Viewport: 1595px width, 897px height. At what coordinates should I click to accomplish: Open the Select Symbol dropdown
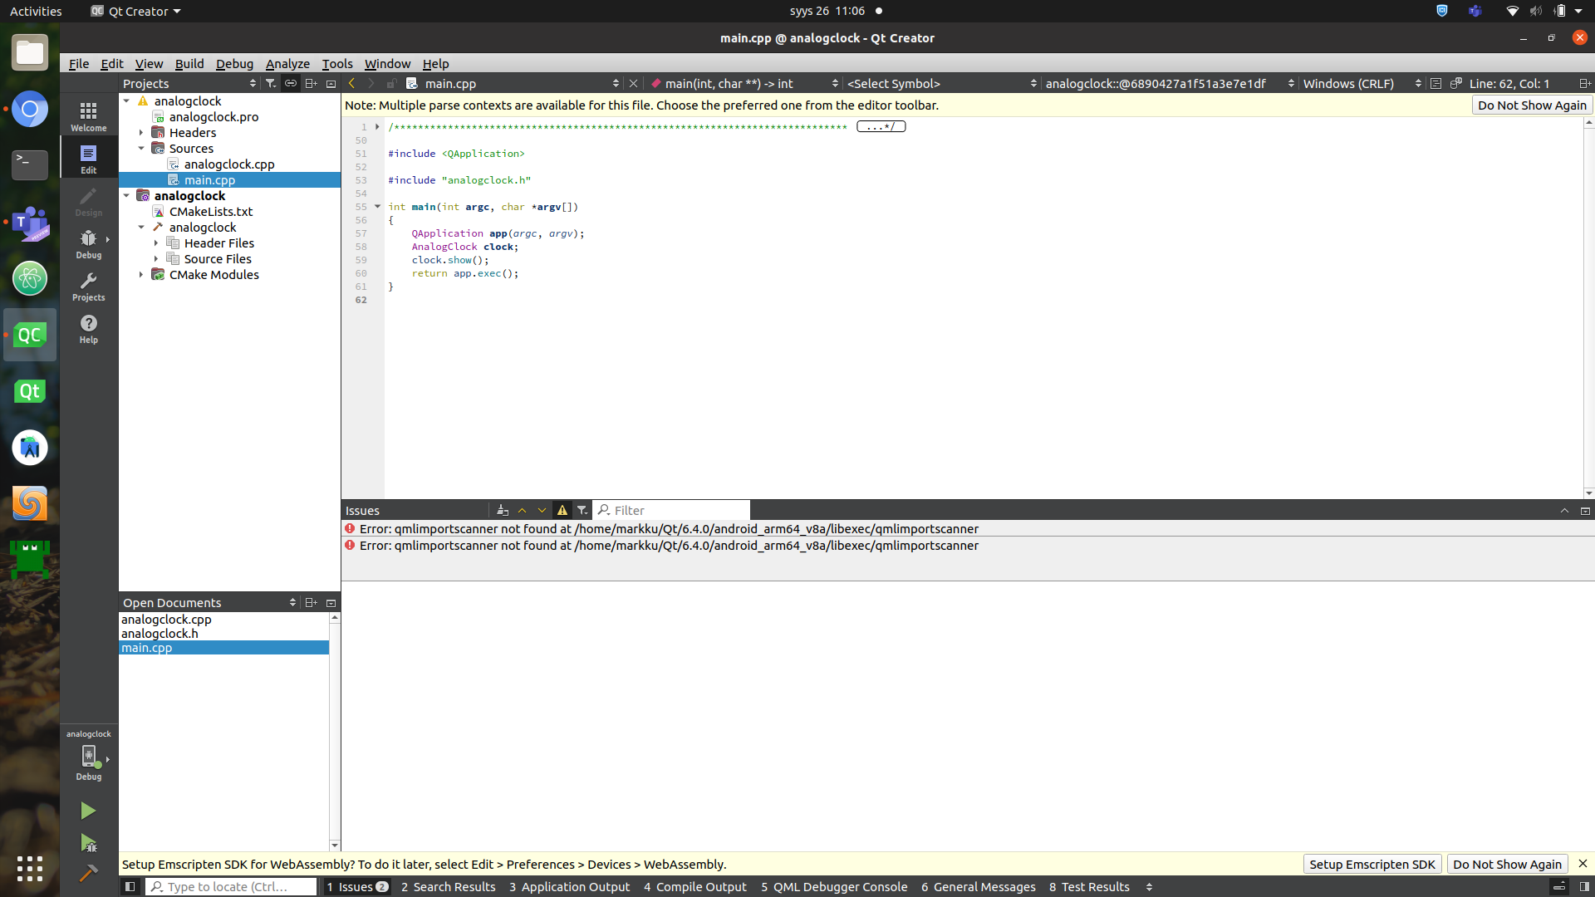click(941, 83)
